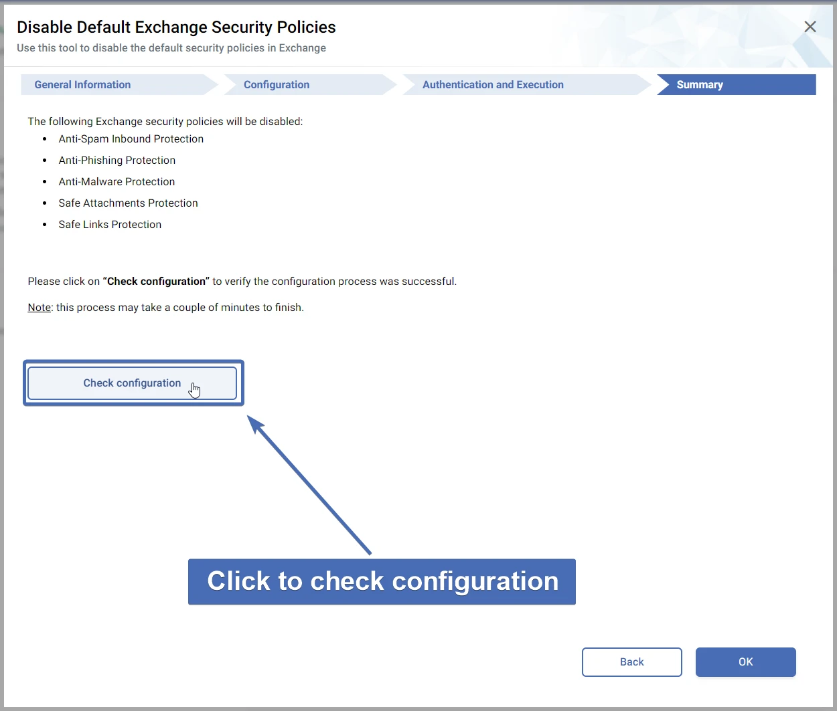Close the Disable Default Exchange Security Policies dialog
Image resolution: width=837 pixels, height=711 pixels.
(810, 27)
